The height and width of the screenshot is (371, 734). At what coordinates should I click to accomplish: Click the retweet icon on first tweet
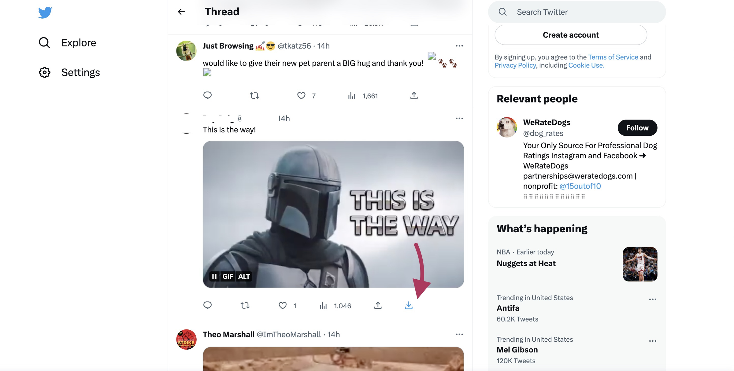tap(254, 95)
